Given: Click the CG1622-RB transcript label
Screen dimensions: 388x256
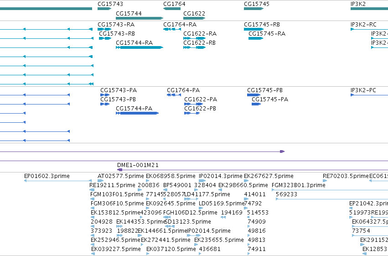Looking at the screenshot, I should pos(199,42).
